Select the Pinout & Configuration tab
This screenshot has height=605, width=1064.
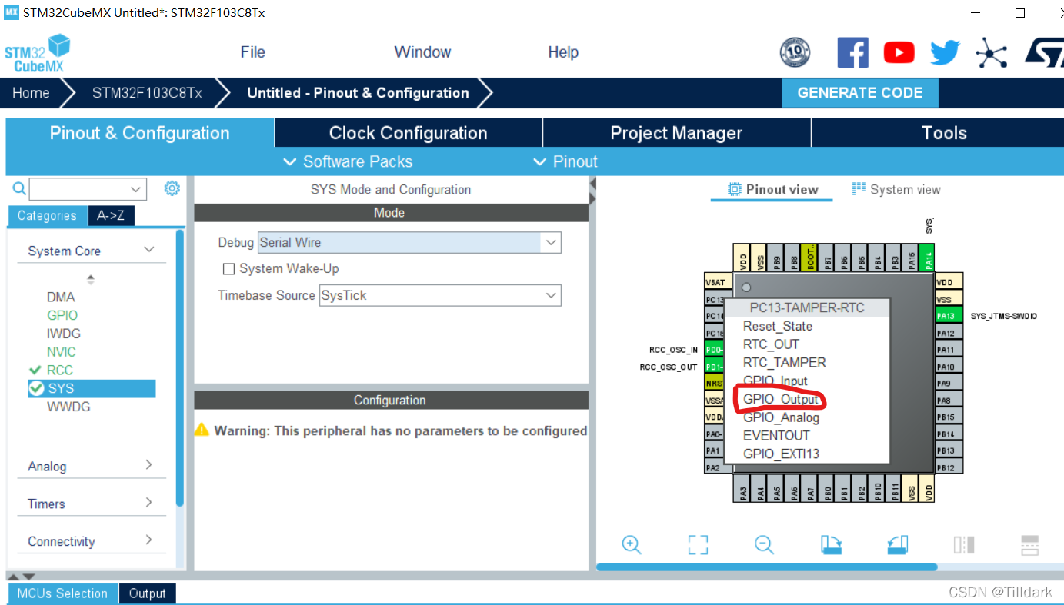click(x=139, y=133)
